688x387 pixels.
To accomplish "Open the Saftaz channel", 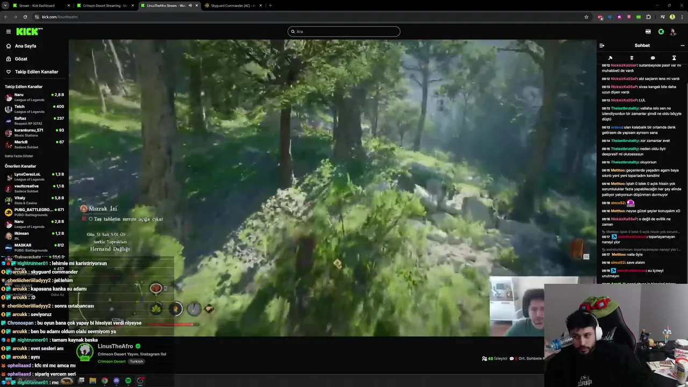I will (x=34, y=121).
